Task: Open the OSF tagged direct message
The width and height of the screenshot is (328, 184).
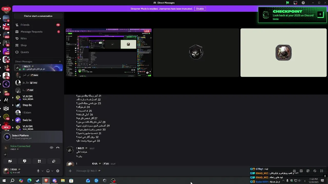Action: click(x=38, y=90)
